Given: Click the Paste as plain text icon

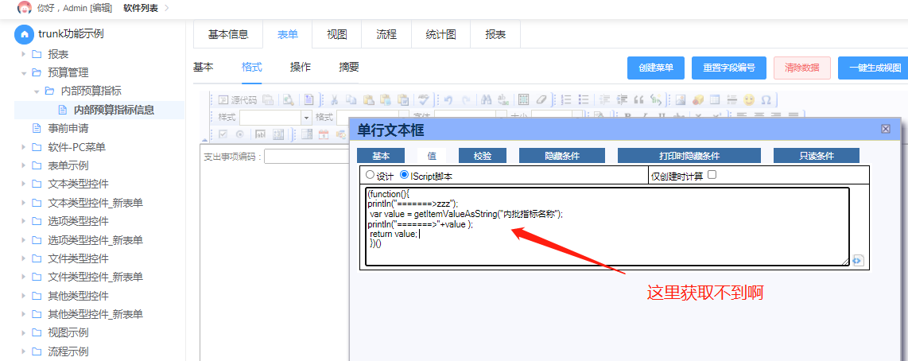Looking at the screenshot, I should (385, 99).
